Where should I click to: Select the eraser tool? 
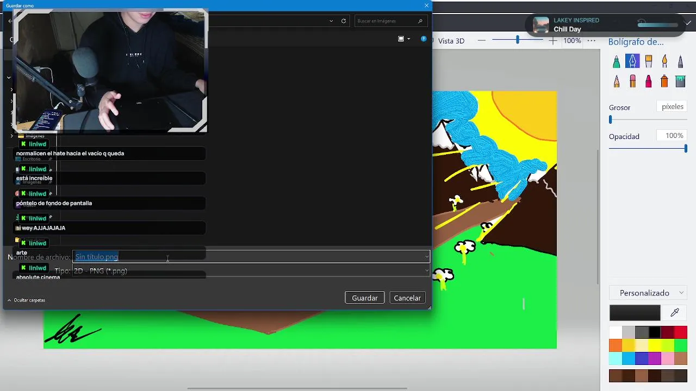632,81
